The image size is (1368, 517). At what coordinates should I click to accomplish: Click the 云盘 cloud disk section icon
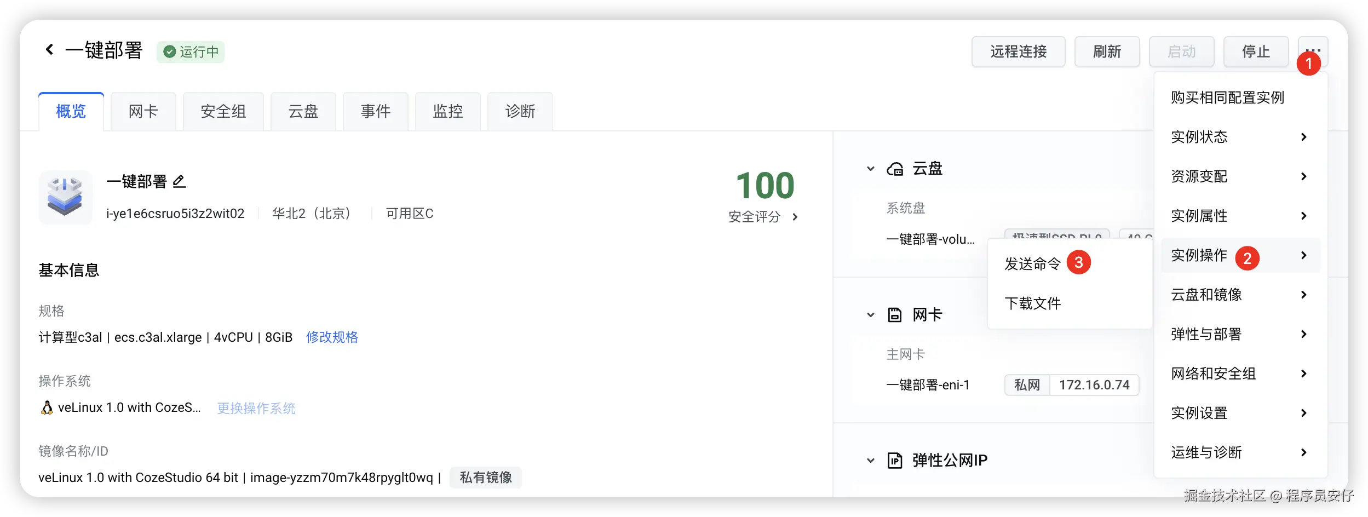pyautogui.click(x=895, y=169)
